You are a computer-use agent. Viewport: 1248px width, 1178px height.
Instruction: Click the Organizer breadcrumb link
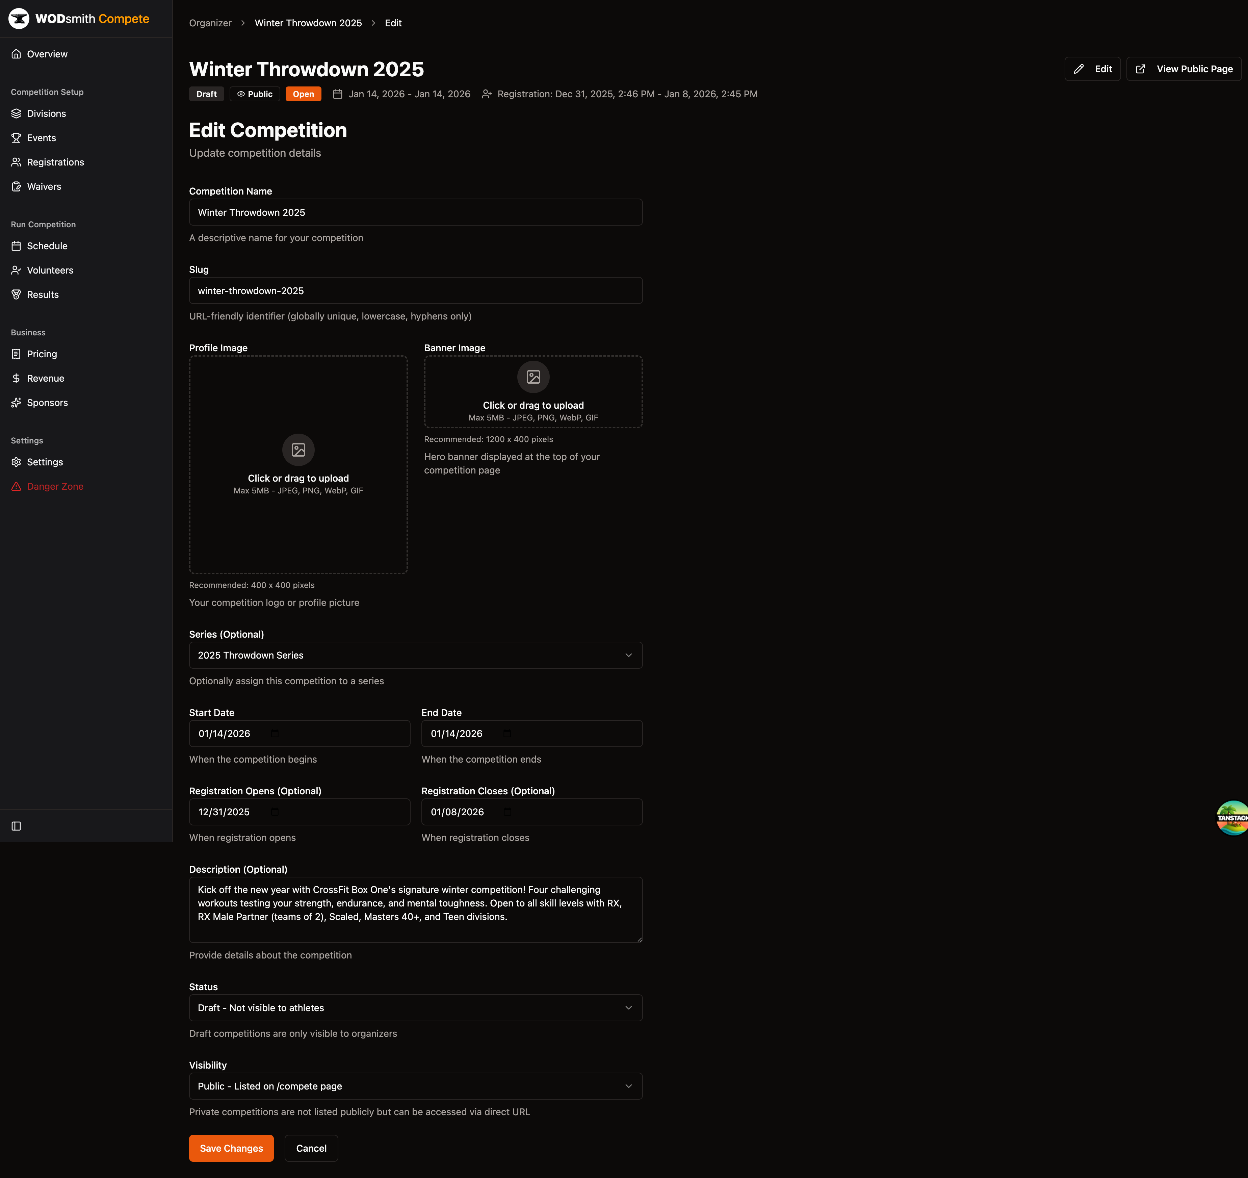pyautogui.click(x=210, y=23)
